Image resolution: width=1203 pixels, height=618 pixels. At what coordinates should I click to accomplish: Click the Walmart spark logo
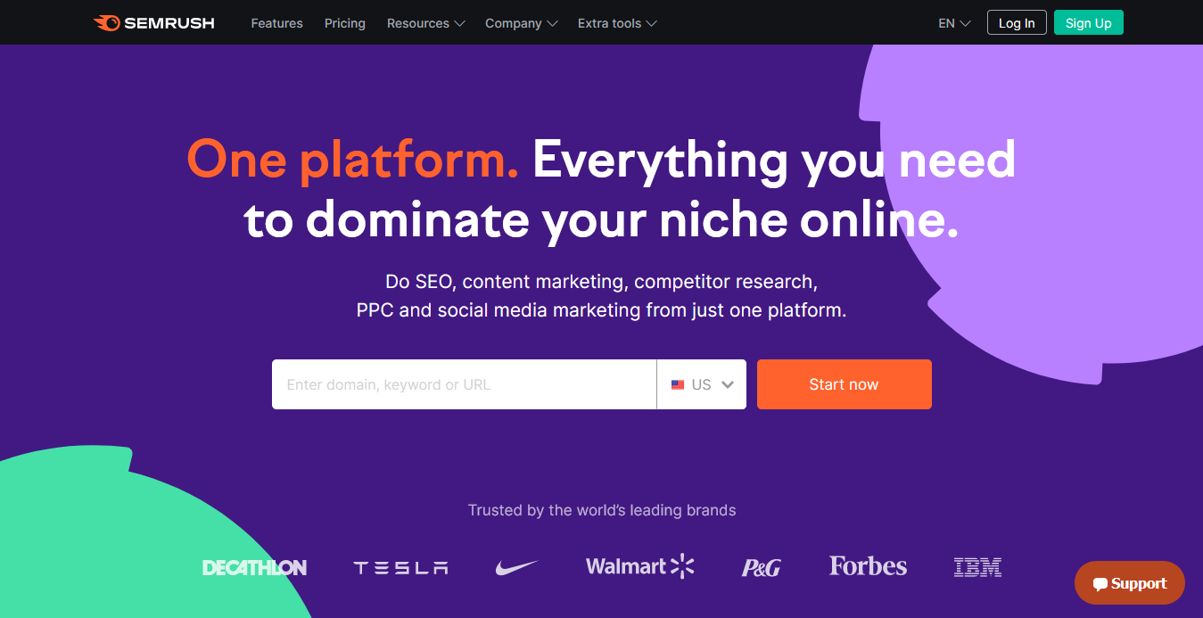click(x=681, y=565)
